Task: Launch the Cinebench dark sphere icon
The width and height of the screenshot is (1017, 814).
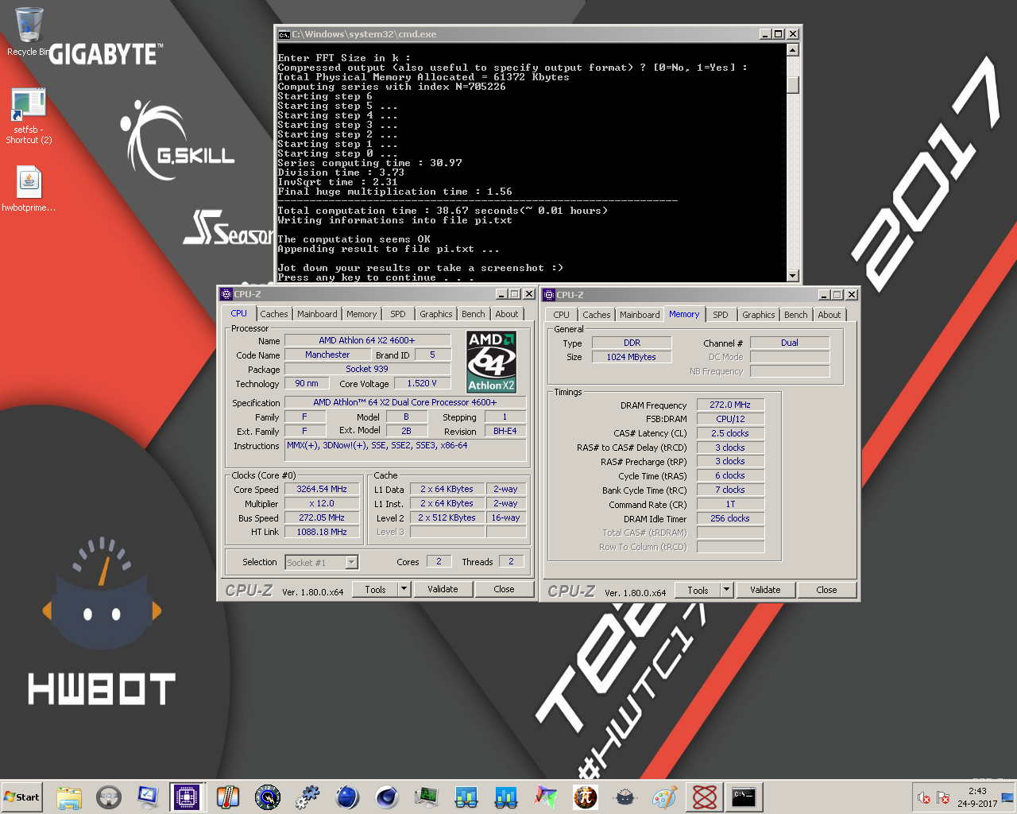Action: 387,797
